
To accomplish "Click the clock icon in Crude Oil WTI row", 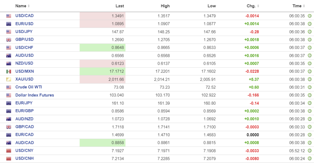I will 309,87.
